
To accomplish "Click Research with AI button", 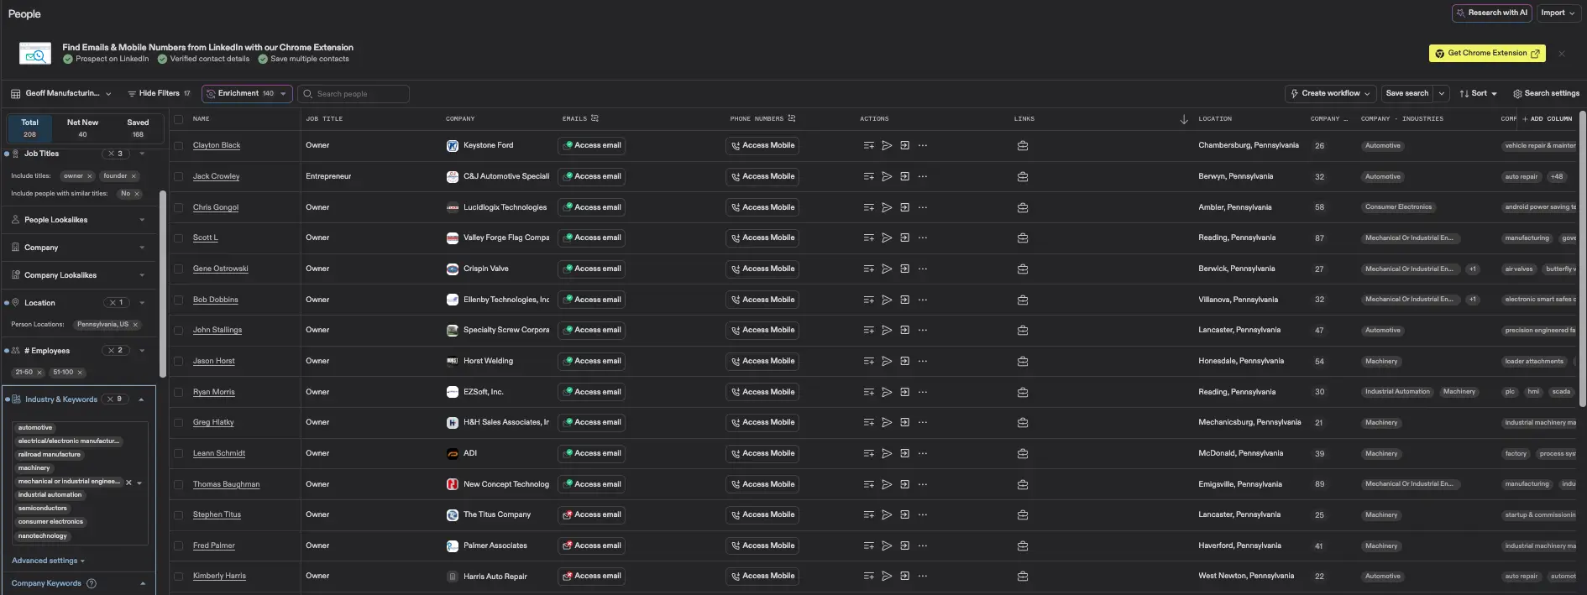I will click(x=1492, y=13).
